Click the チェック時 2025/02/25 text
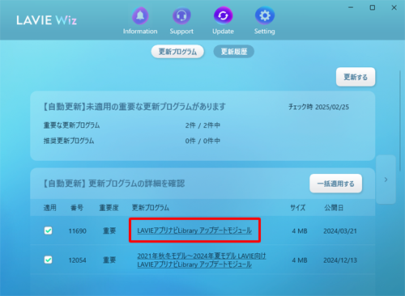 (x=318, y=107)
